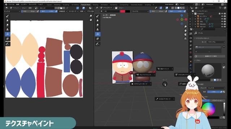This screenshot has height=129, width=231.
Task: Switch to the UV Editing workspace tab
Action: [75, 5]
